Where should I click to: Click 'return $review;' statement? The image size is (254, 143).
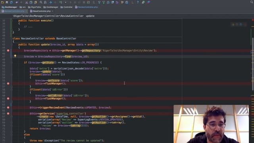(40, 129)
